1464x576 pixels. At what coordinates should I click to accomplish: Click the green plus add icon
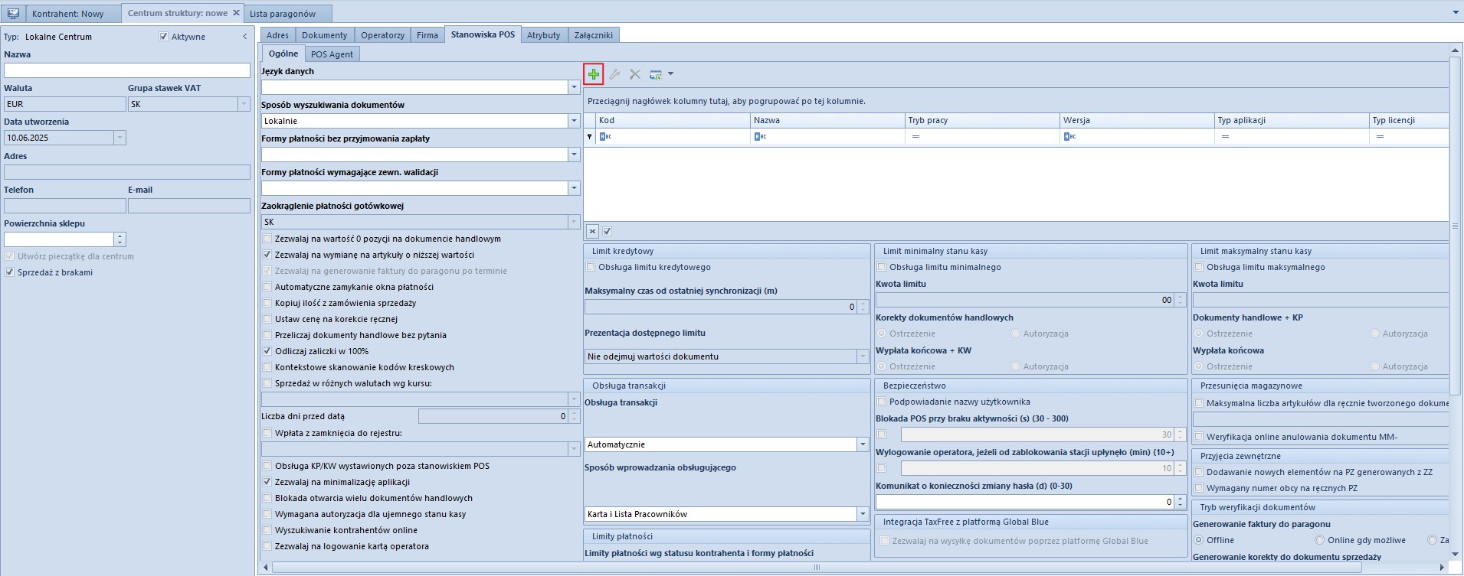(x=594, y=74)
